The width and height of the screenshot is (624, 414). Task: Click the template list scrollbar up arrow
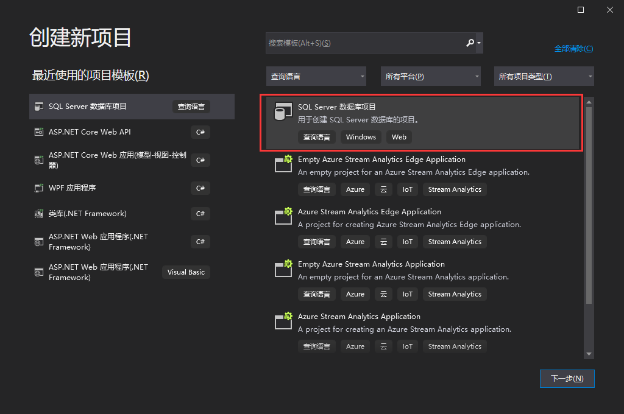(589, 102)
